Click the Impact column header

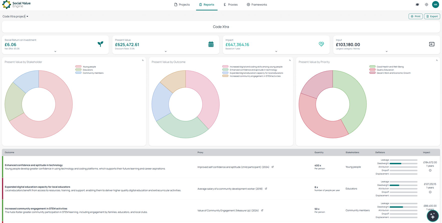tap(426, 152)
